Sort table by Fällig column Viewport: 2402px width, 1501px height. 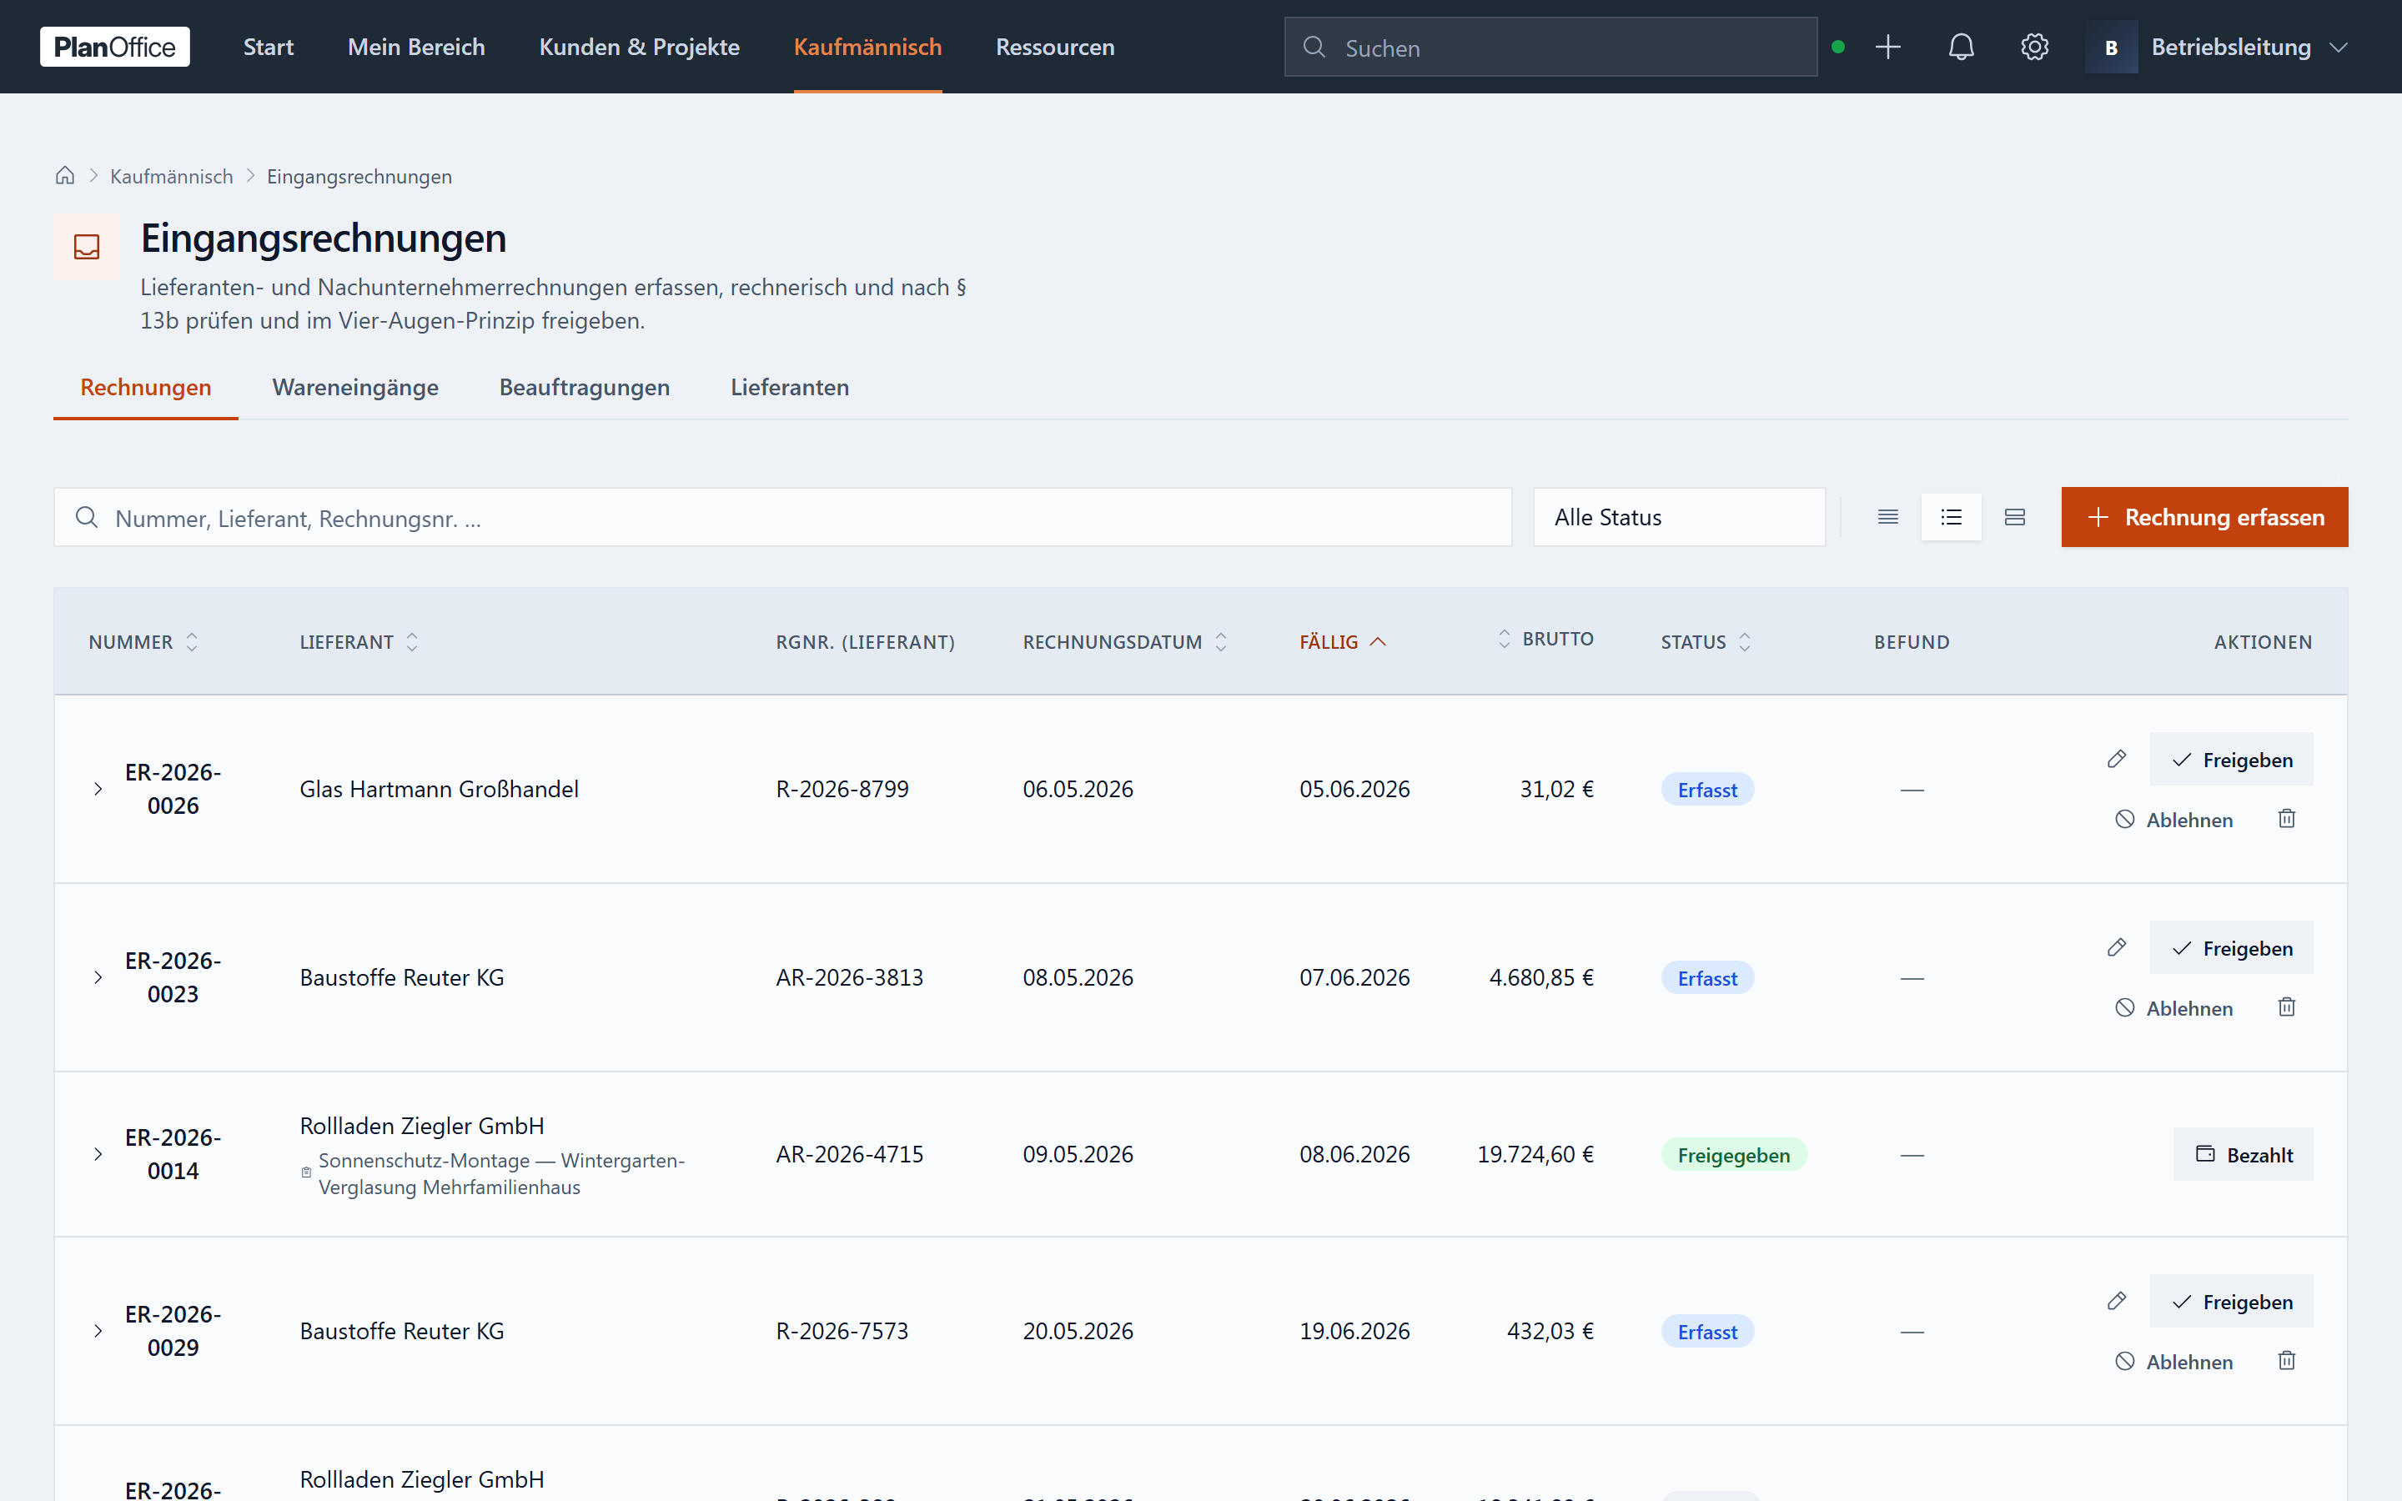(x=1343, y=642)
